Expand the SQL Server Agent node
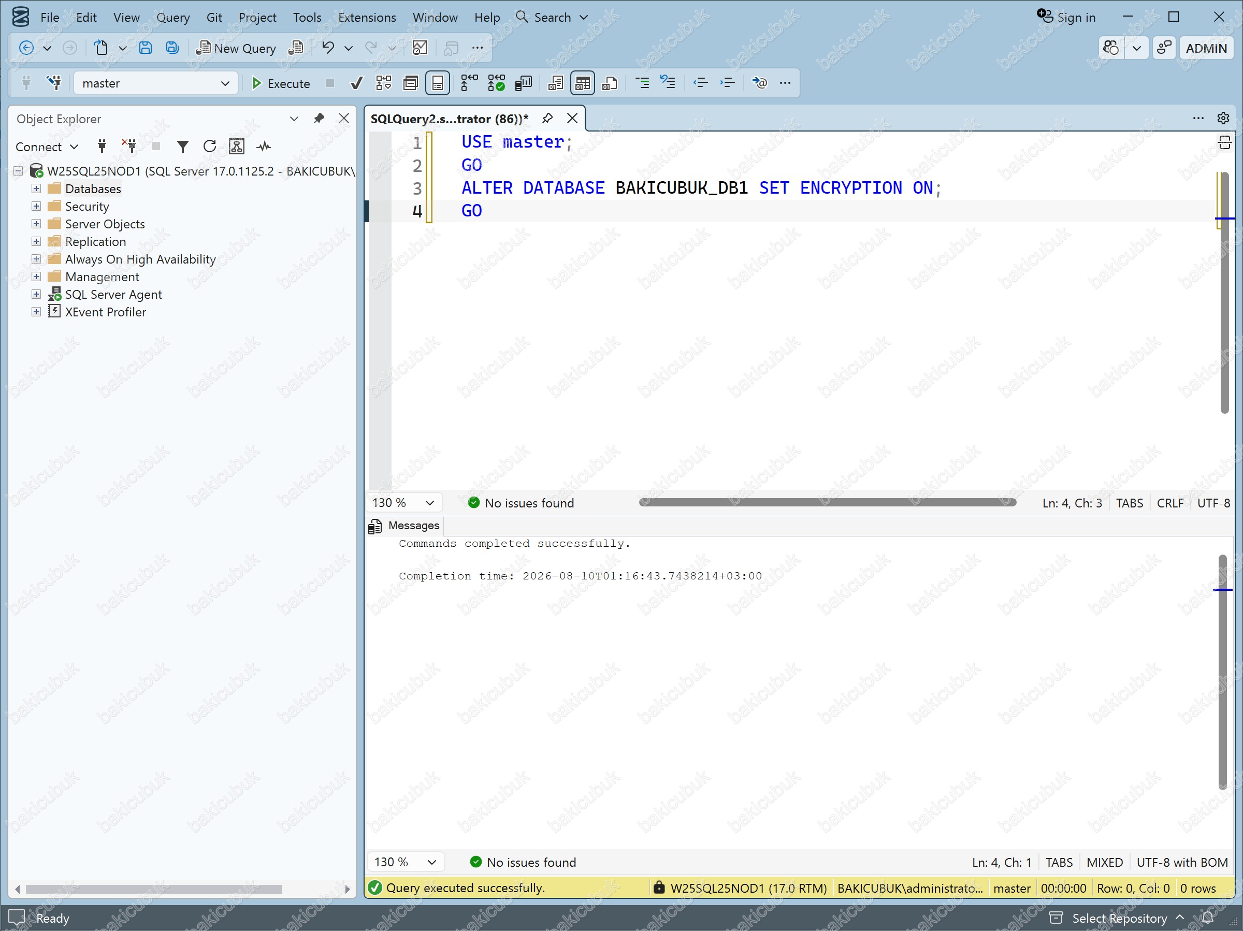 pyautogui.click(x=36, y=295)
